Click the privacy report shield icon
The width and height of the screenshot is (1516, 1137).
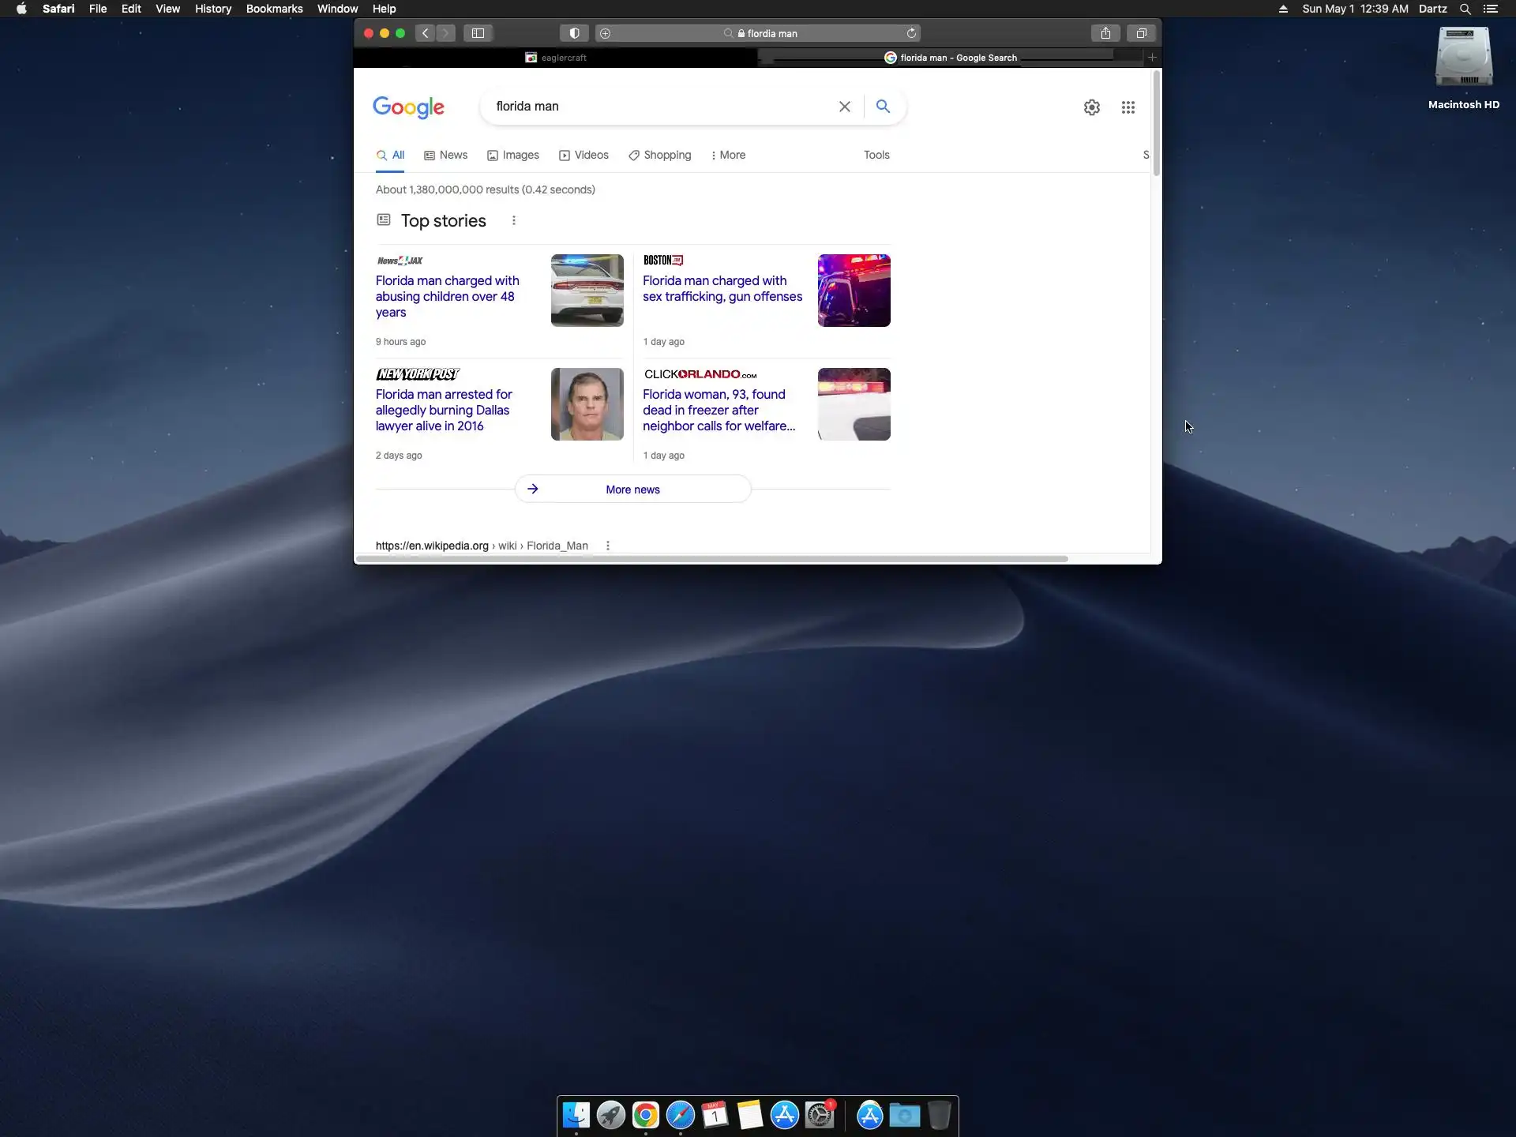pyautogui.click(x=574, y=33)
